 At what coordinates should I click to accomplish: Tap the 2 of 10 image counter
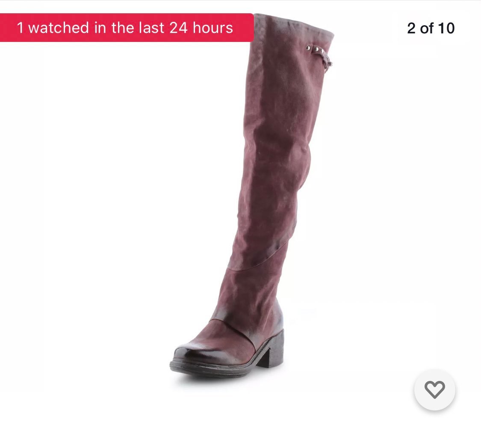point(431,28)
